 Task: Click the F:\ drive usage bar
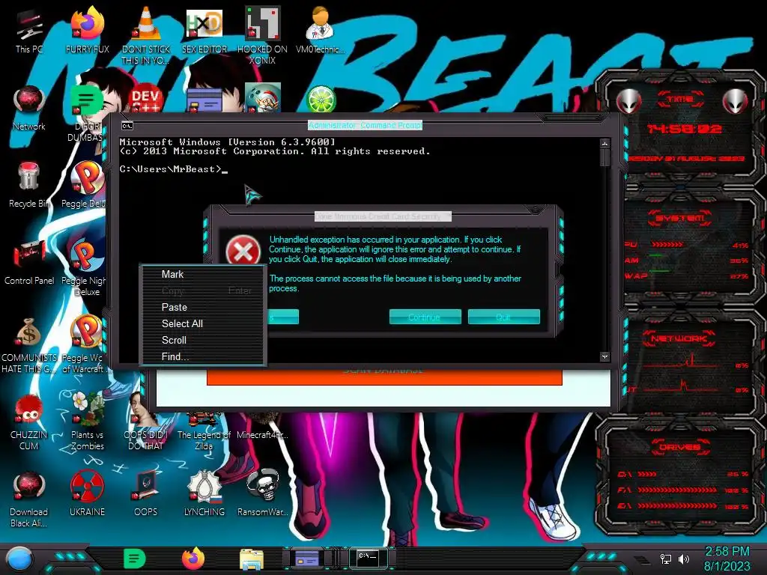click(677, 490)
